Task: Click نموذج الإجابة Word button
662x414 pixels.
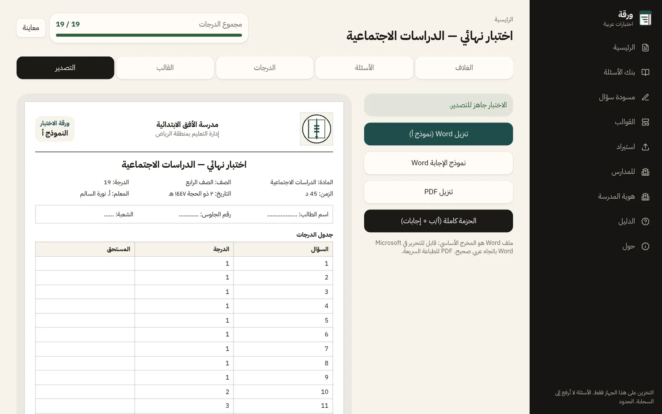Action: [x=439, y=163]
